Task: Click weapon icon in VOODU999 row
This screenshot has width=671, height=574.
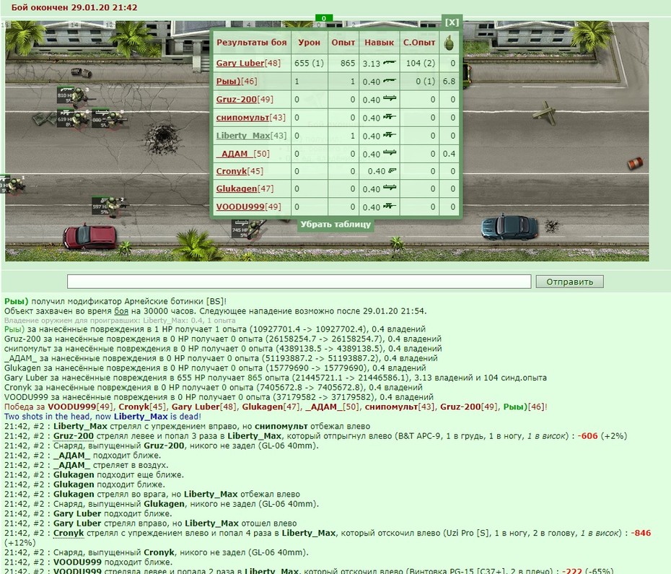Action: 390,206
